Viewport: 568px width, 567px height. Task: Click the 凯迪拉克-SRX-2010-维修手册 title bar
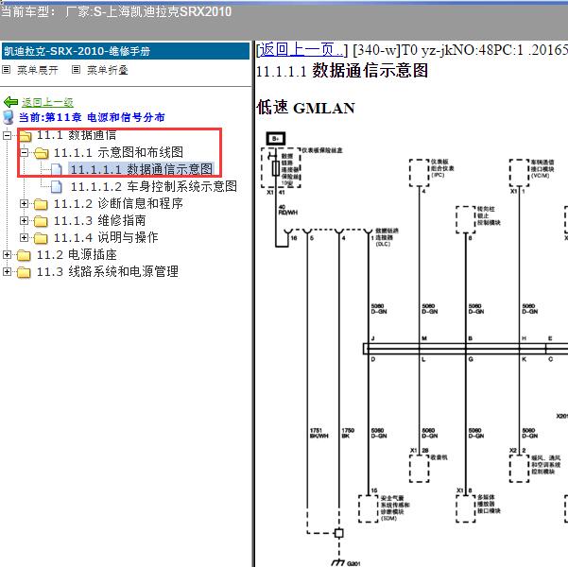[x=126, y=51]
